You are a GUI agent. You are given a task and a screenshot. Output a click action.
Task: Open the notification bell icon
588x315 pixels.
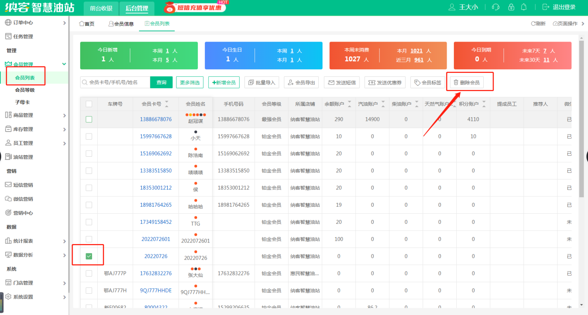(x=524, y=7)
